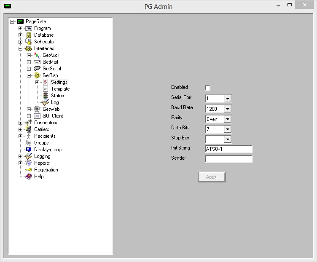Click the Apply button
Screen dimensions: 317x262
212,177
